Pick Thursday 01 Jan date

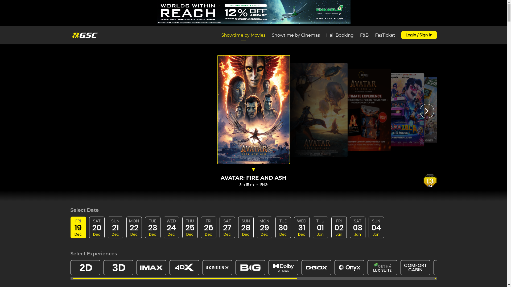(320, 227)
